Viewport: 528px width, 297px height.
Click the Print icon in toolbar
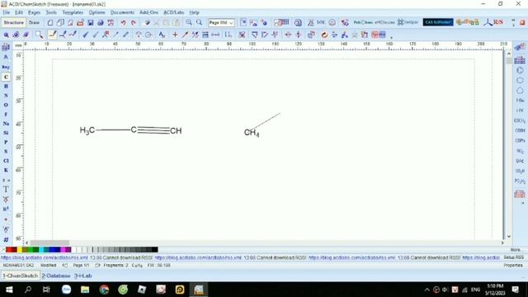[101, 22]
